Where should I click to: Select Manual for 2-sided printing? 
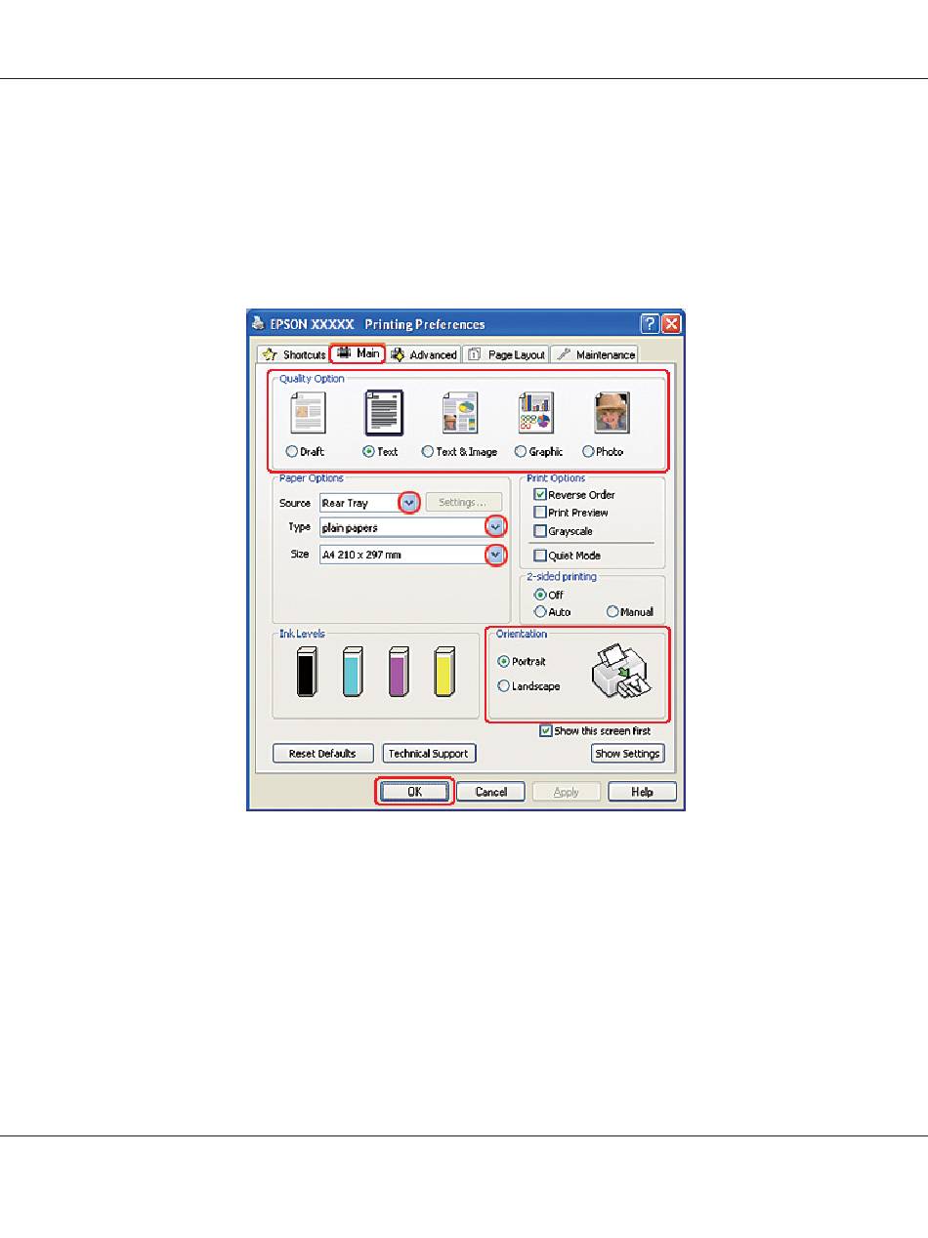click(x=613, y=612)
